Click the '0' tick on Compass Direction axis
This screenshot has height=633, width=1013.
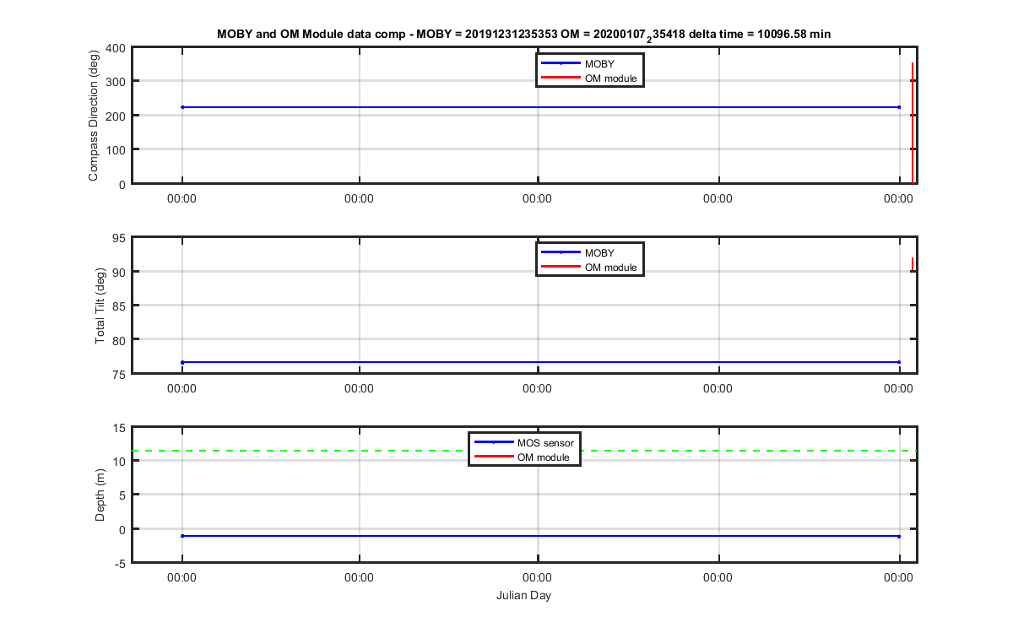point(123,184)
